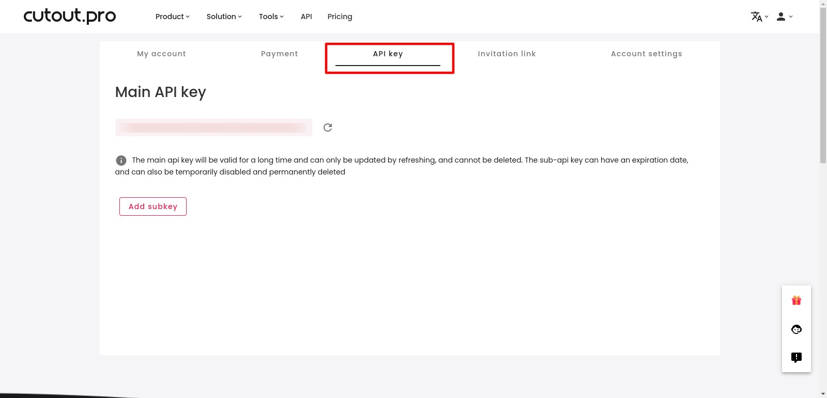Click the cutout.pro logo

tap(70, 16)
